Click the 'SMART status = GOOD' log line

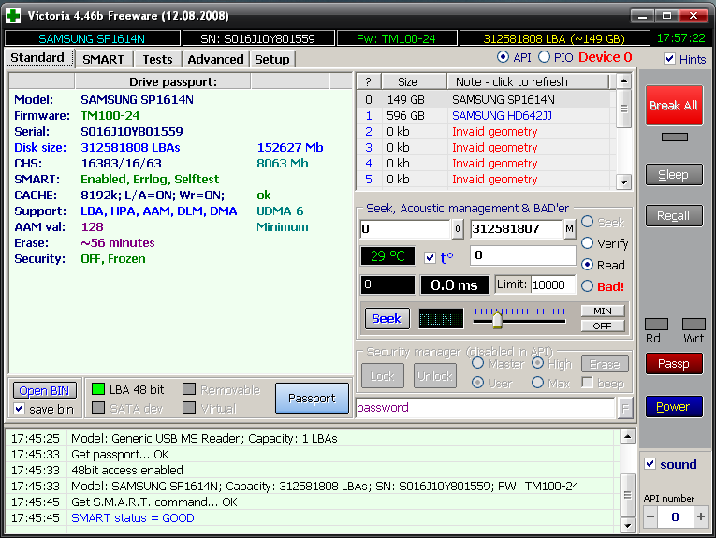pyautogui.click(x=133, y=518)
